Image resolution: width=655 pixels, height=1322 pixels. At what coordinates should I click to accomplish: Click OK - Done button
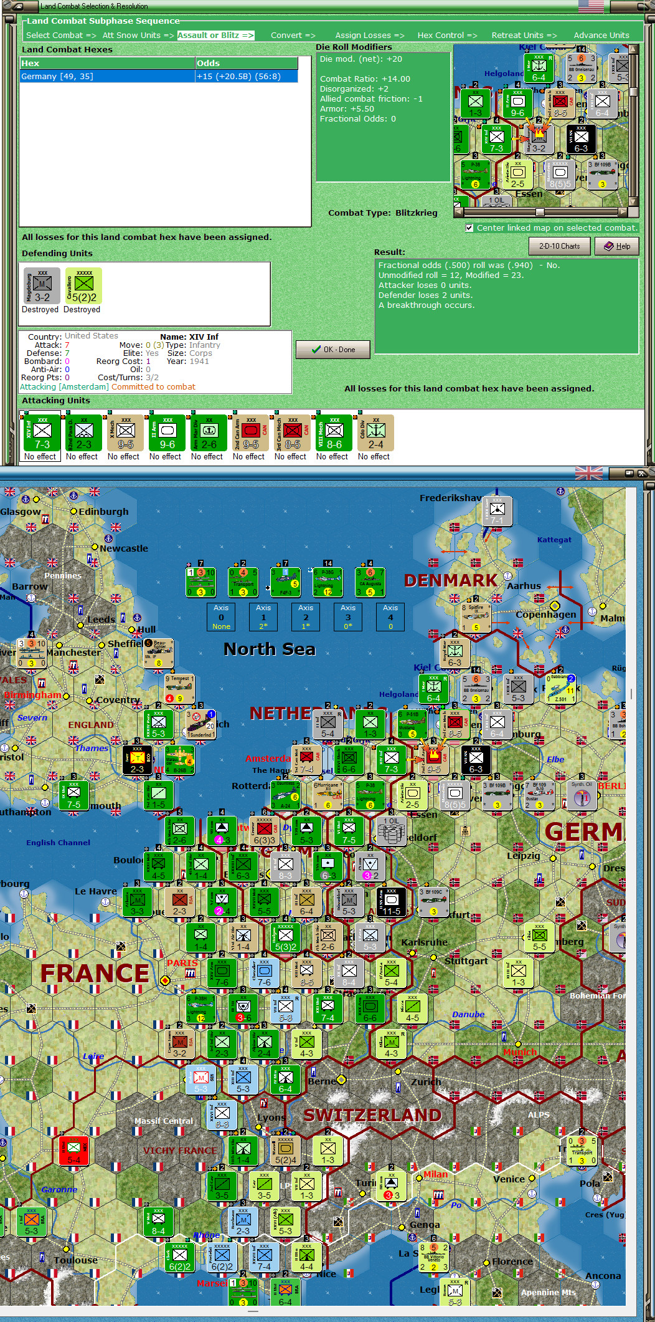click(333, 350)
